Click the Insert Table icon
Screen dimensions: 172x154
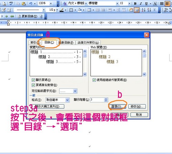(x=89, y=10)
